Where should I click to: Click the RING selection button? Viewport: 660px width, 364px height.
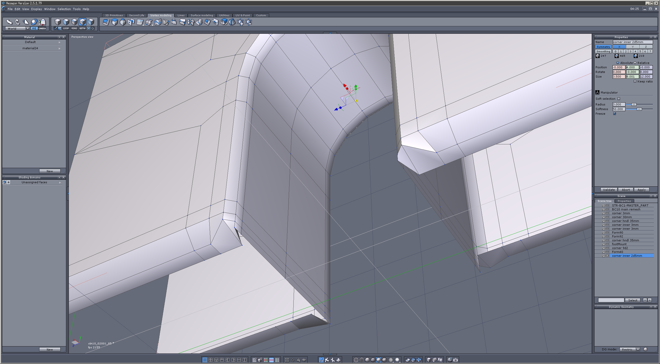(74, 28)
